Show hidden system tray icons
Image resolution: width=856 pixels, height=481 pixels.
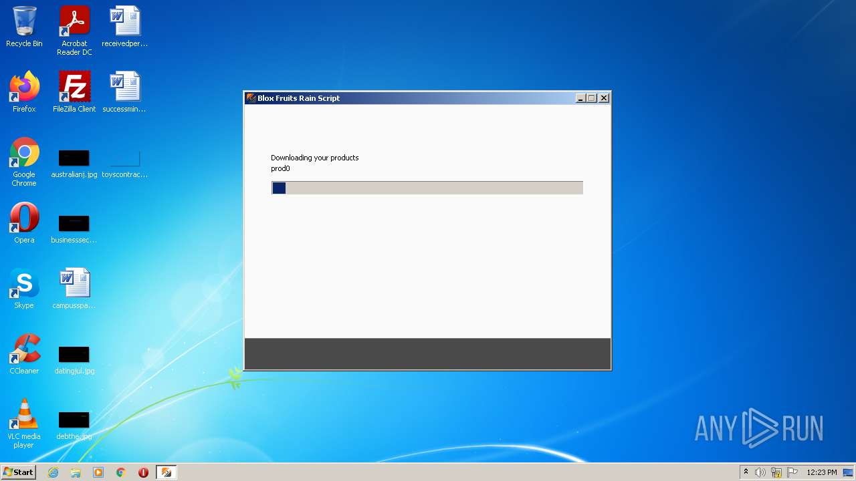click(x=746, y=472)
